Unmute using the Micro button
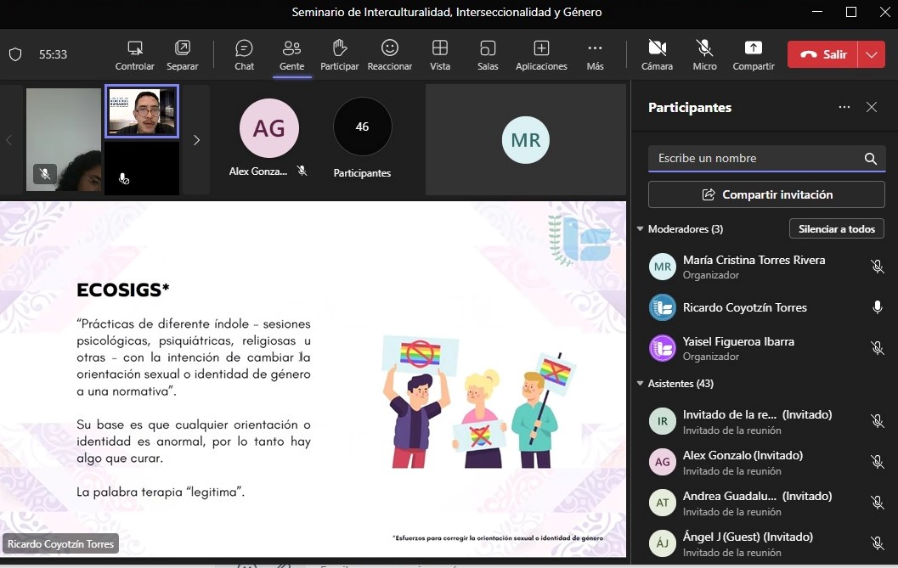 pyautogui.click(x=704, y=55)
